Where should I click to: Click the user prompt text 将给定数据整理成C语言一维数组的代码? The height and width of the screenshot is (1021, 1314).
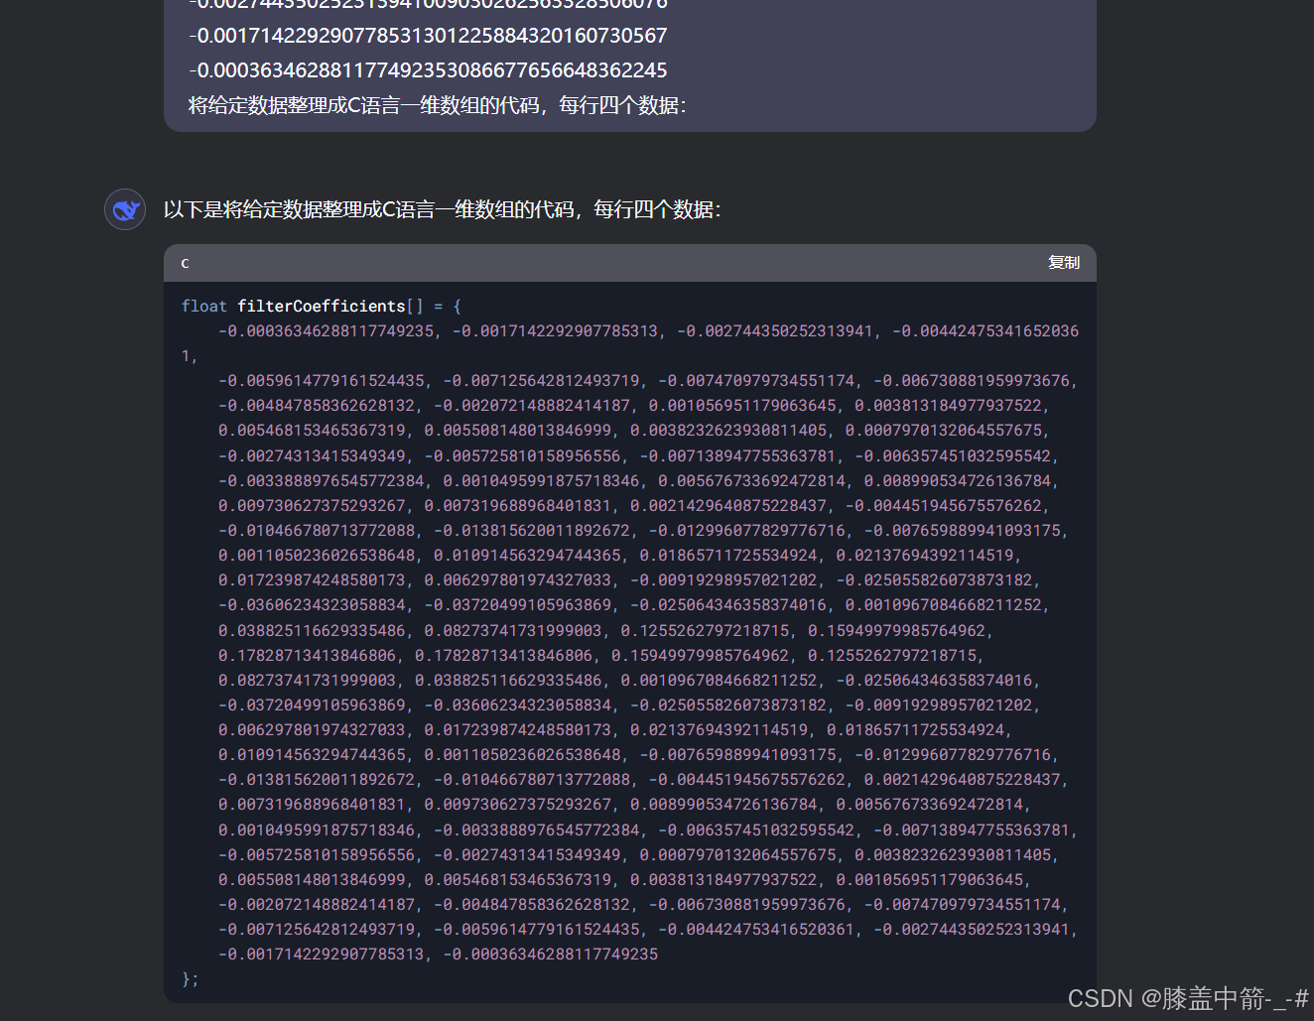click(437, 105)
